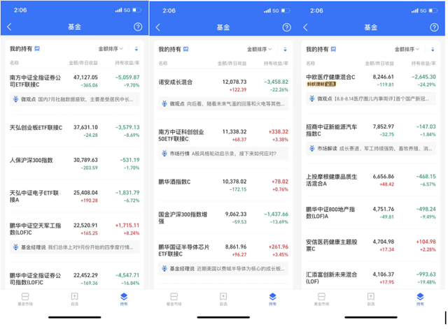Open fund 天弘创业板ETF联接C

[x=36, y=127]
